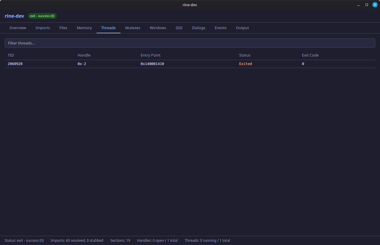Click the Filter threads search field
Image resolution: width=380 pixels, height=245 pixels.
pyautogui.click(x=190, y=43)
